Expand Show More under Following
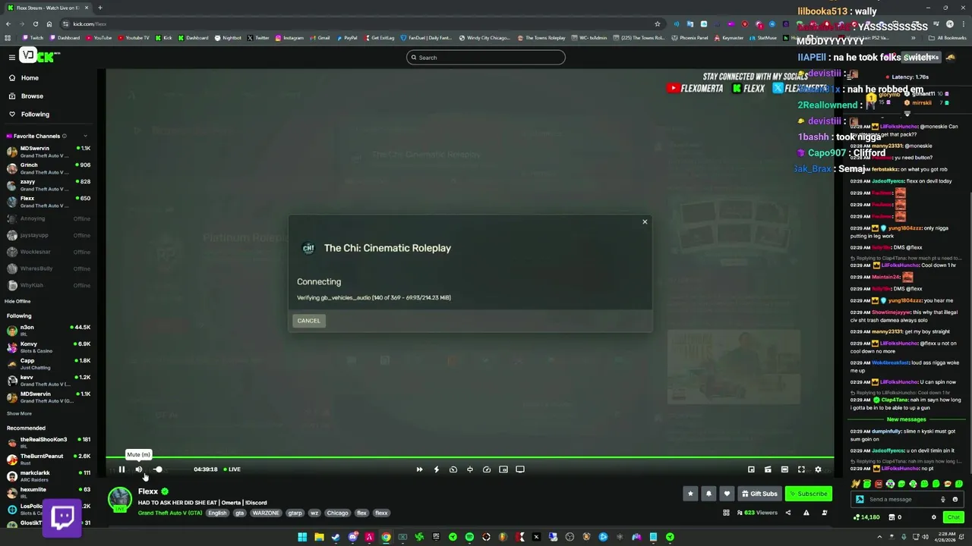Screen dimensions: 972x546 19,413
